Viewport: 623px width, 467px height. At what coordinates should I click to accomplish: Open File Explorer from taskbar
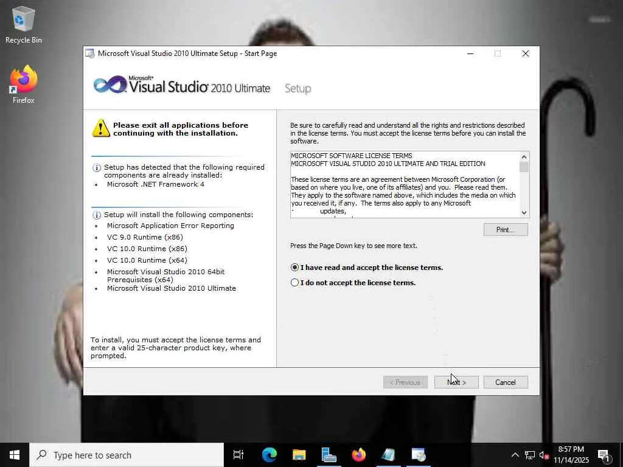tap(299, 455)
